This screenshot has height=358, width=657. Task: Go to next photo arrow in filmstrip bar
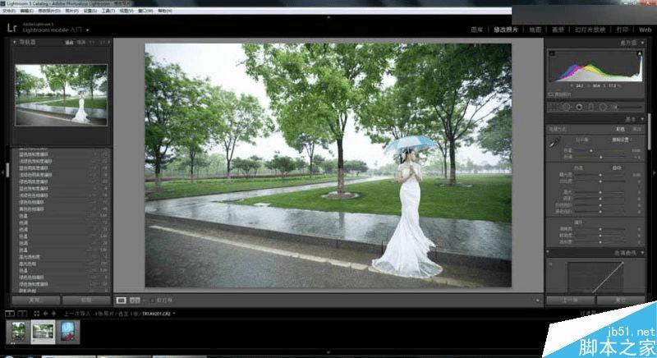click(53, 313)
